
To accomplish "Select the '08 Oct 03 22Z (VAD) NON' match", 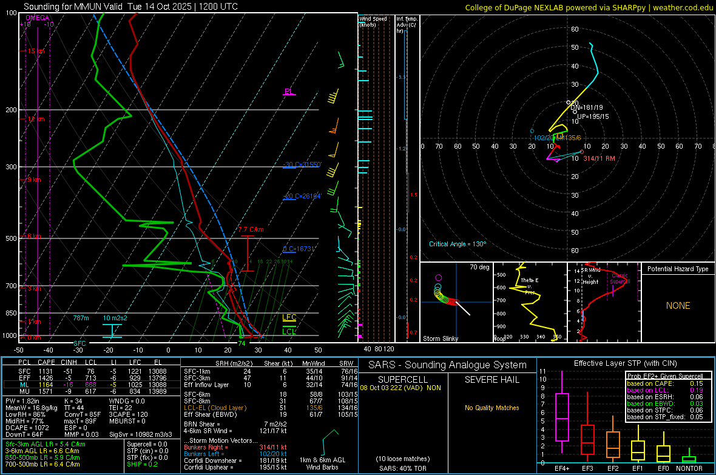I will (x=400, y=388).
